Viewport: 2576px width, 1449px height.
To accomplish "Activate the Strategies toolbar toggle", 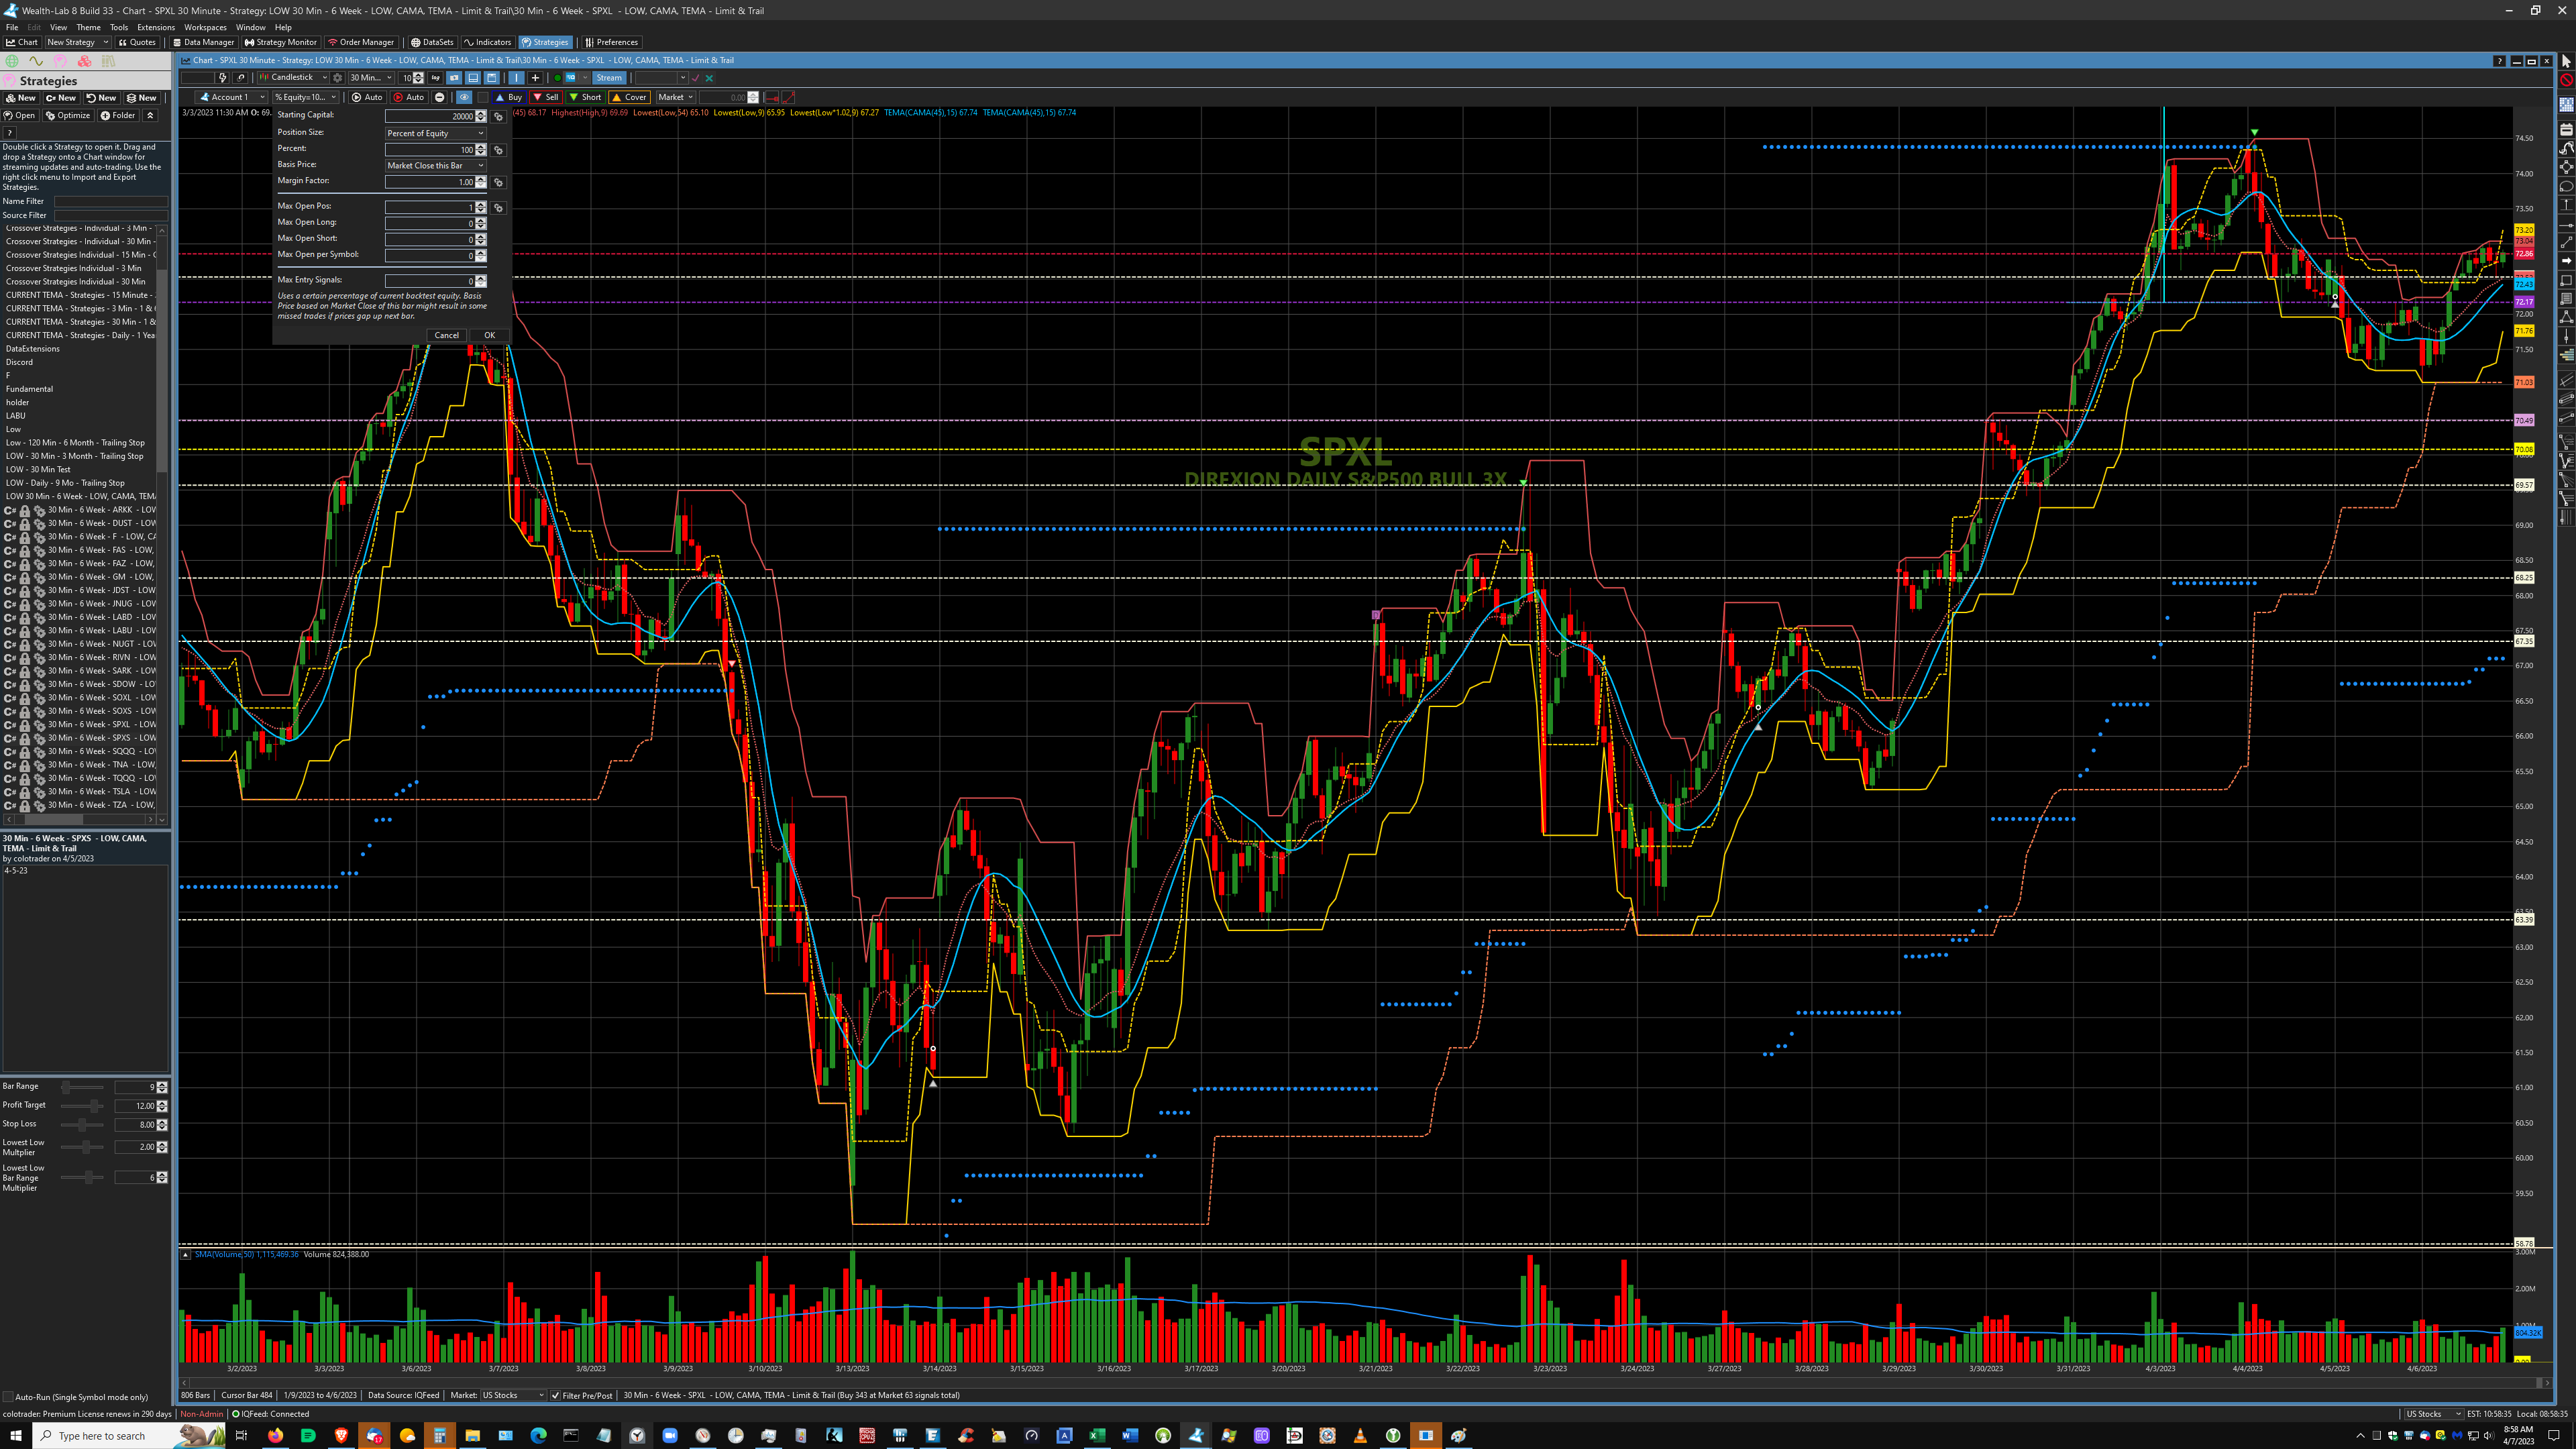I will tap(545, 42).
